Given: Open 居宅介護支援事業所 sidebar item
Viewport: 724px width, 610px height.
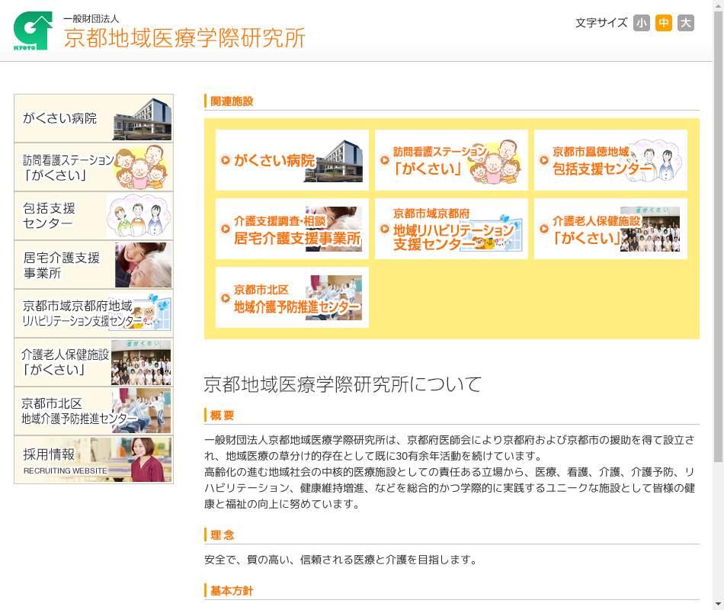Looking at the screenshot, I should tap(94, 265).
